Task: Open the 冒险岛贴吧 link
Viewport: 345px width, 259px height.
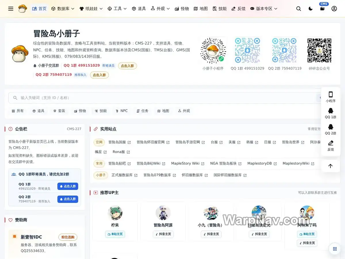Action: click(x=119, y=163)
